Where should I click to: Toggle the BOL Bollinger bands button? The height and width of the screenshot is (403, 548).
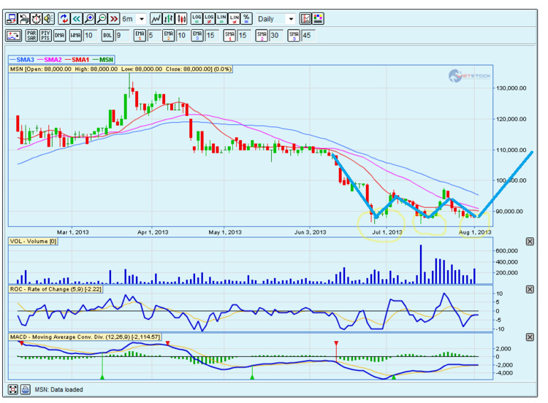click(107, 35)
